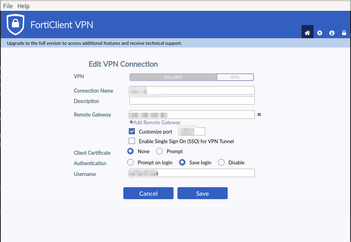
Task: Open the File menu
Action: (x=8, y=6)
